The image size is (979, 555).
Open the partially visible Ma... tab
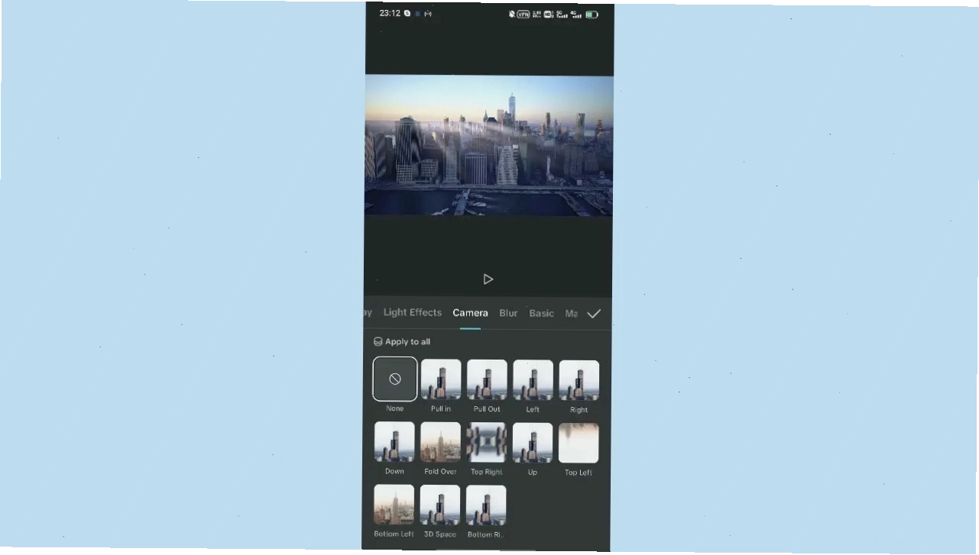coord(571,313)
